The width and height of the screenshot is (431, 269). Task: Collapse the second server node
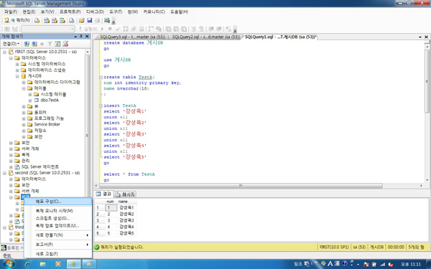[5, 173]
